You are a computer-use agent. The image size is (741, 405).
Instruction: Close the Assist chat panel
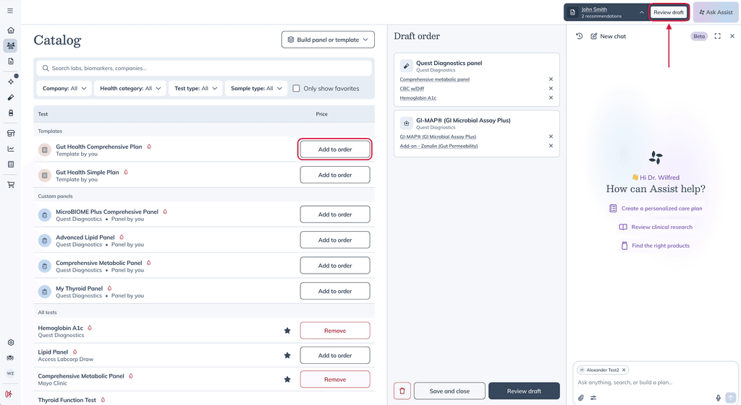(x=732, y=36)
